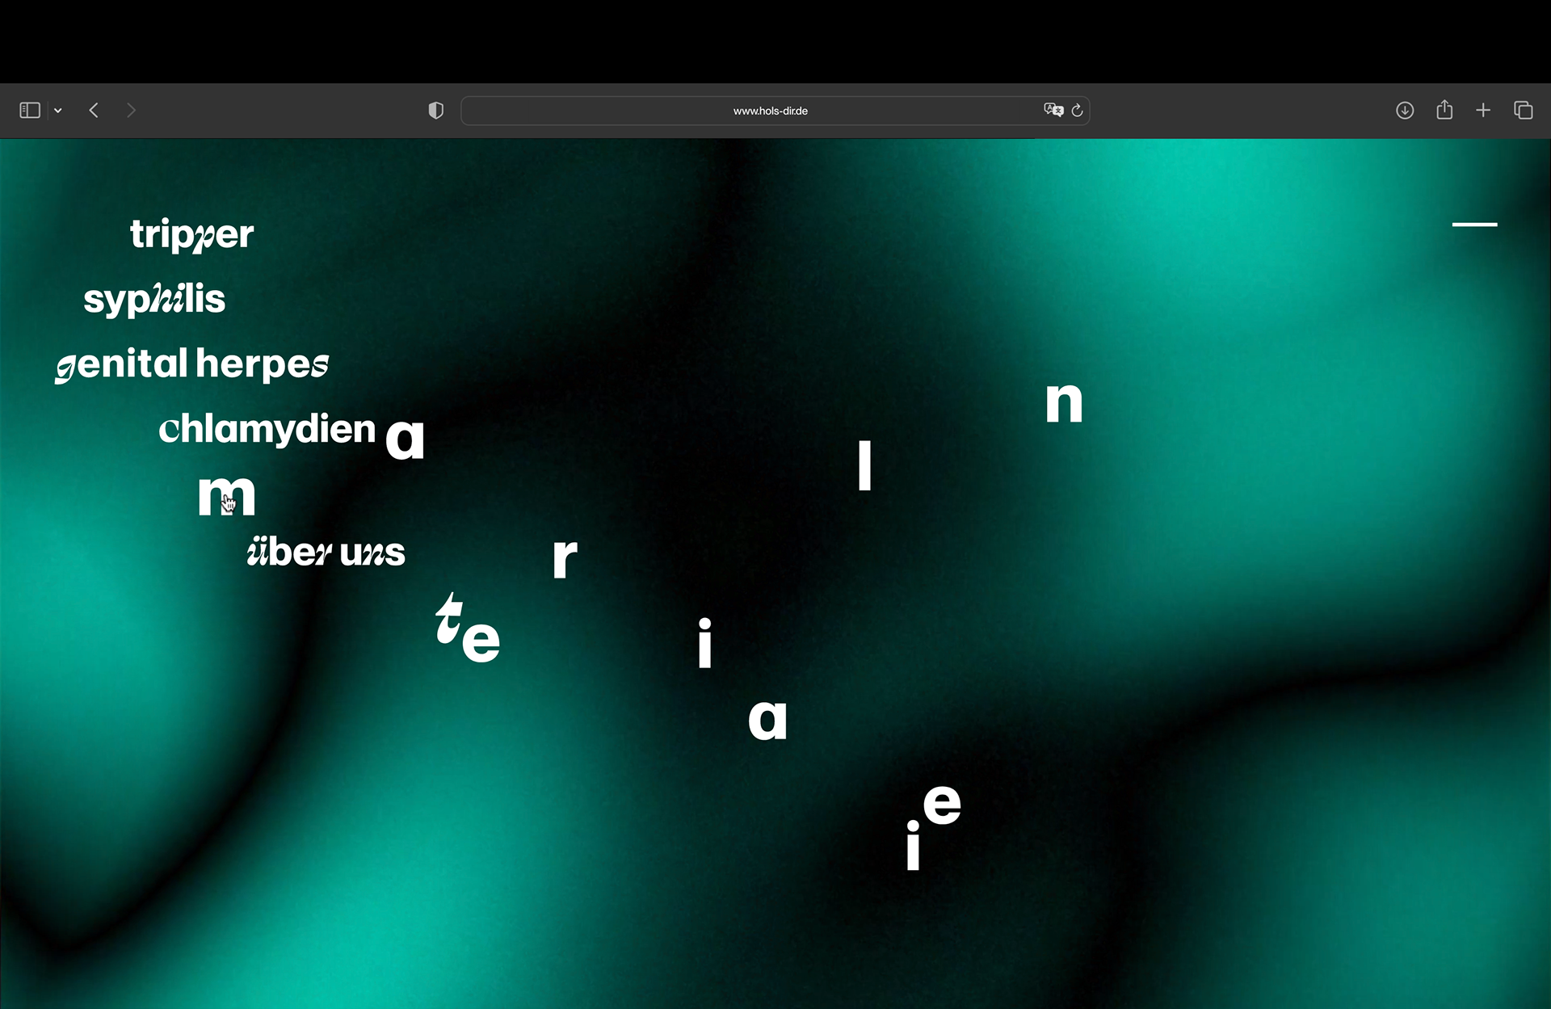Expand the tab group dropdown chevron
The image size is (1551, 1009).
click(58, 111)
